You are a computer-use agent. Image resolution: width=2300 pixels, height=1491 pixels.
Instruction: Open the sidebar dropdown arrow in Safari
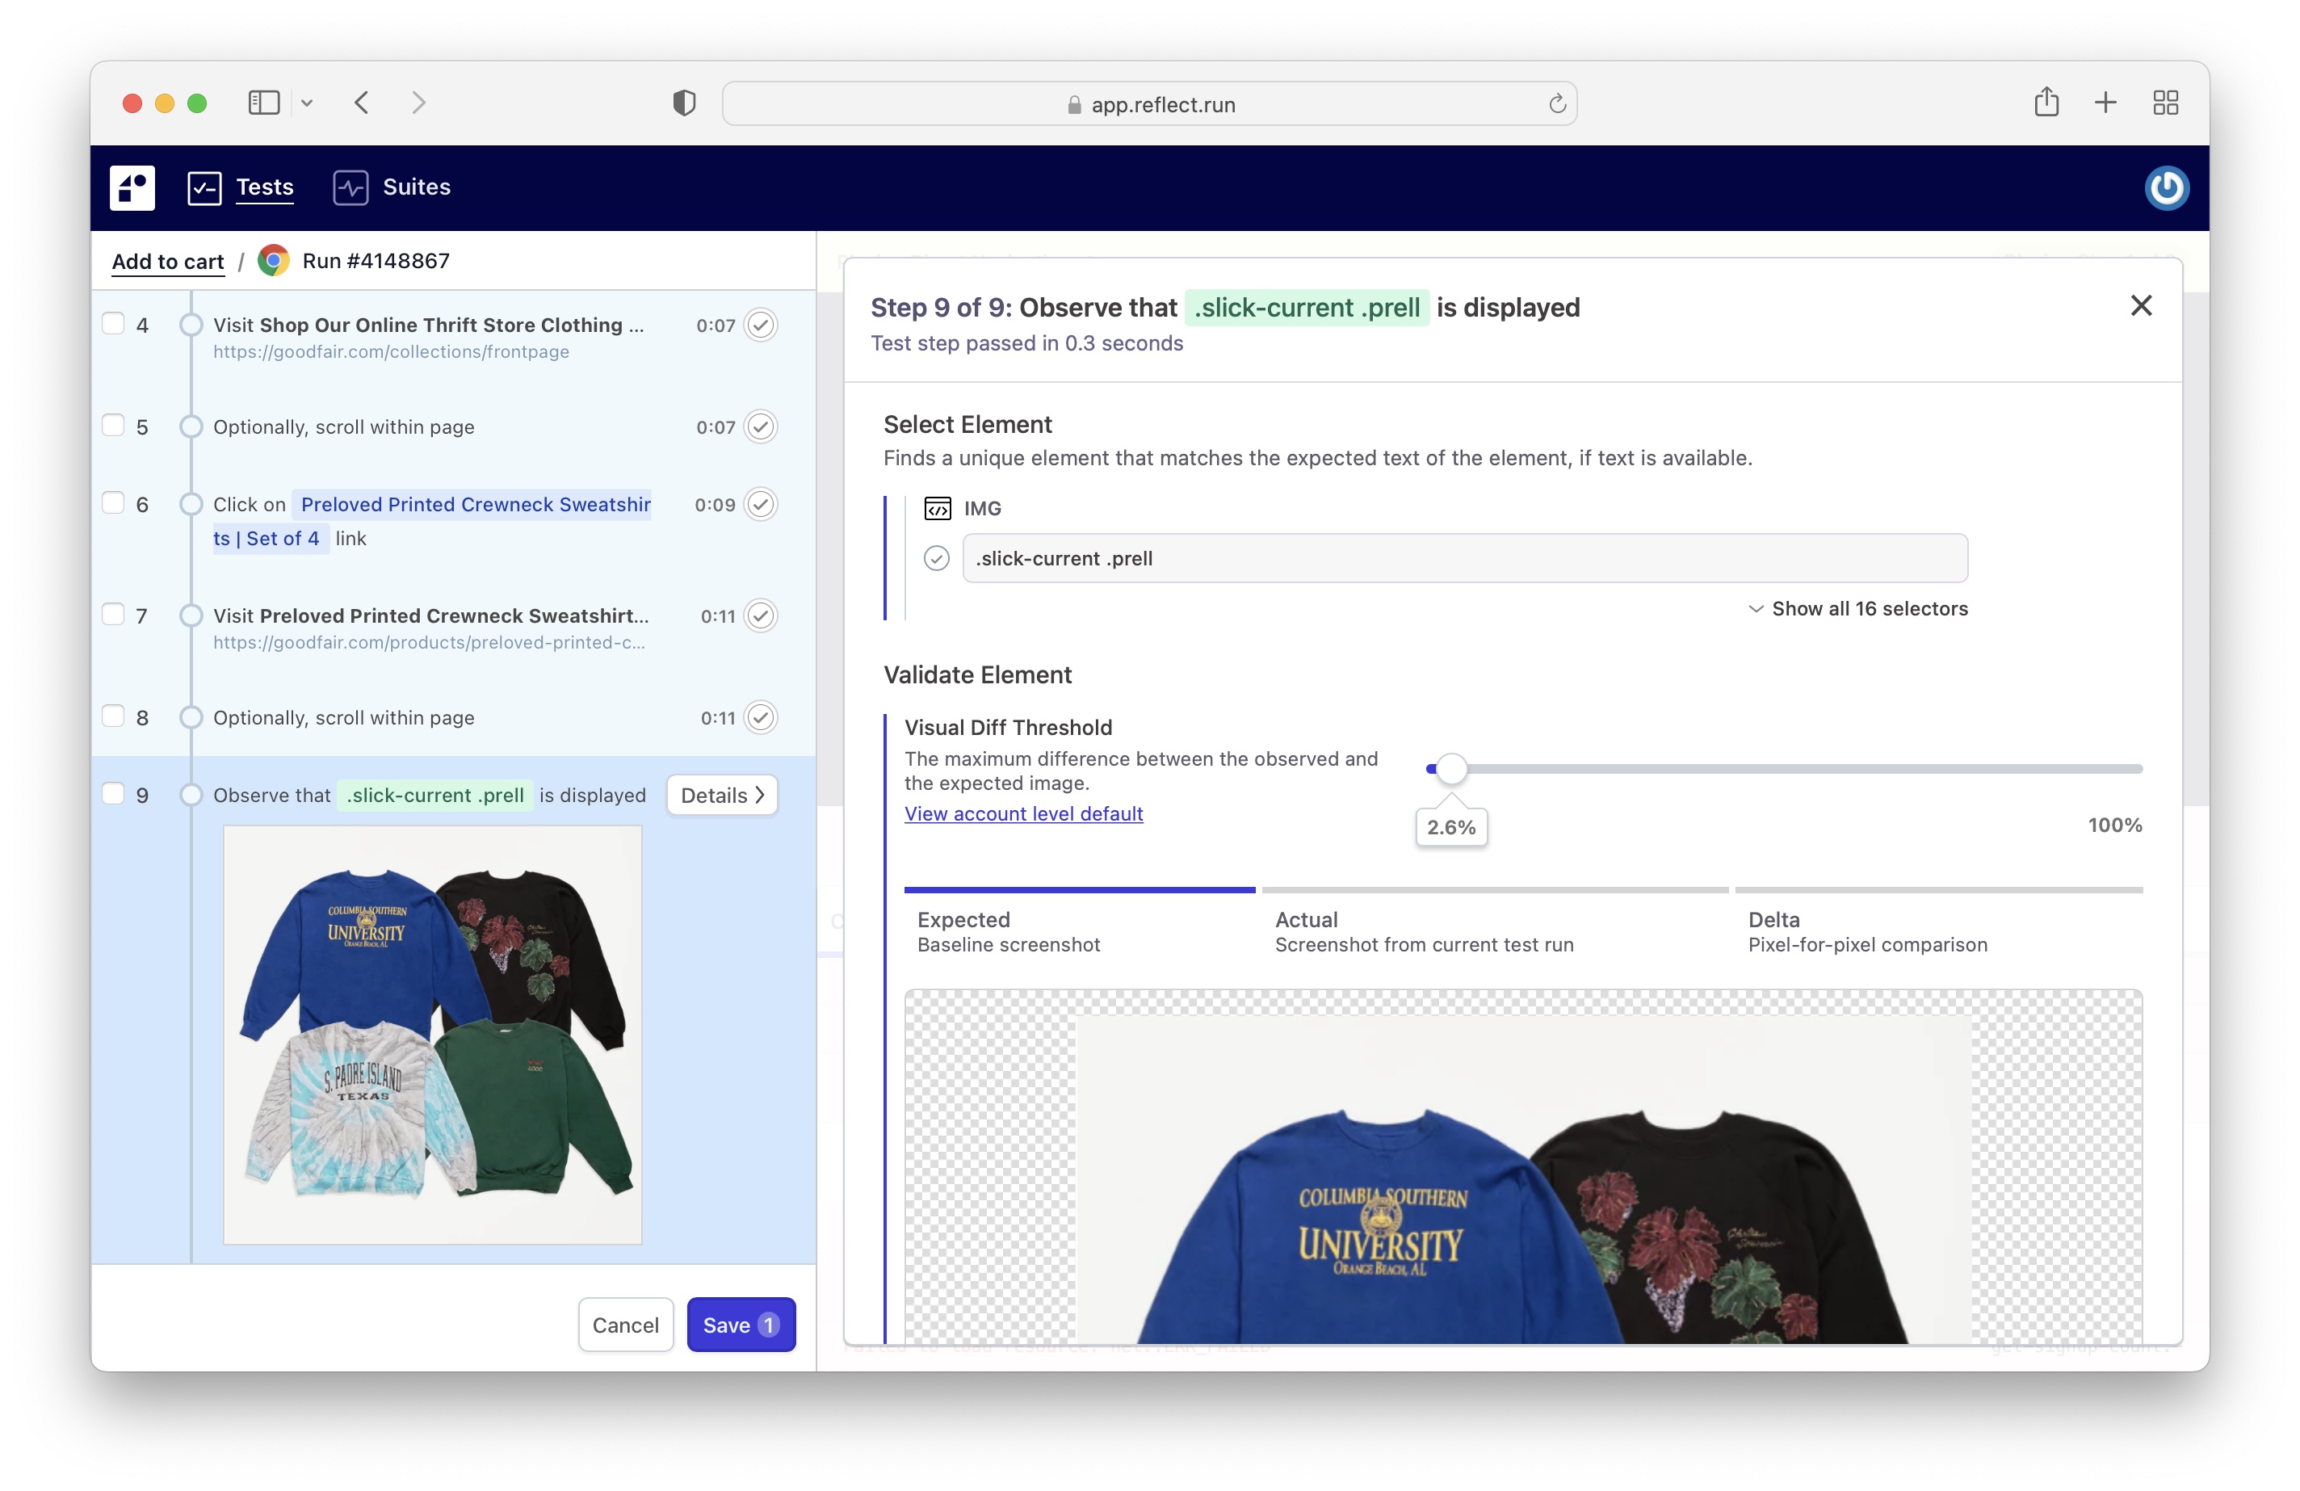click(306, 103)
